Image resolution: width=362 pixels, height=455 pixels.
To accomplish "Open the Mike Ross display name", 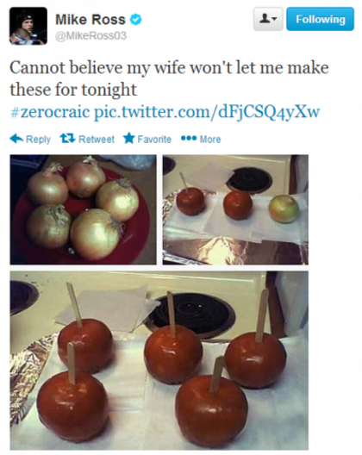I will coord(90,20).
